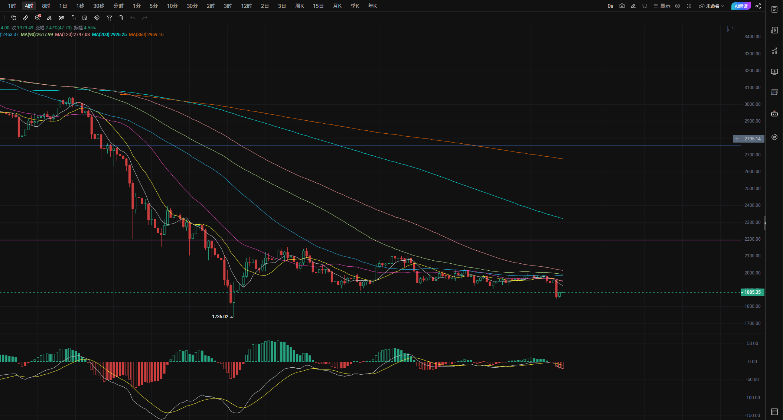The image size is (783, 420).
Task: Collapse the right panel side handle
Action: point(765,223)
